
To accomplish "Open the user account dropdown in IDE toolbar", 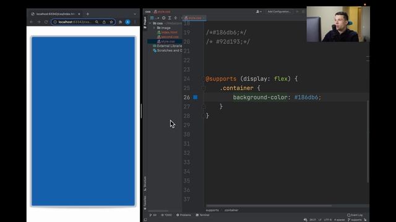I will click(259, 12).
